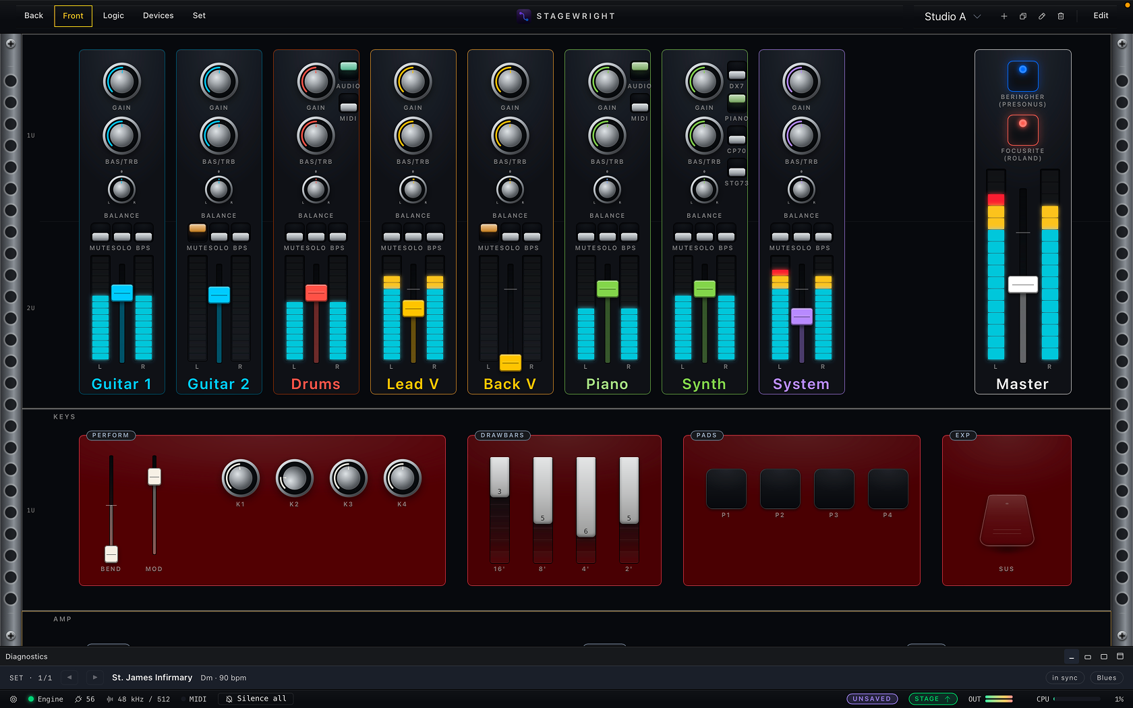Select the K3 knob in Perform

(348, 478)
